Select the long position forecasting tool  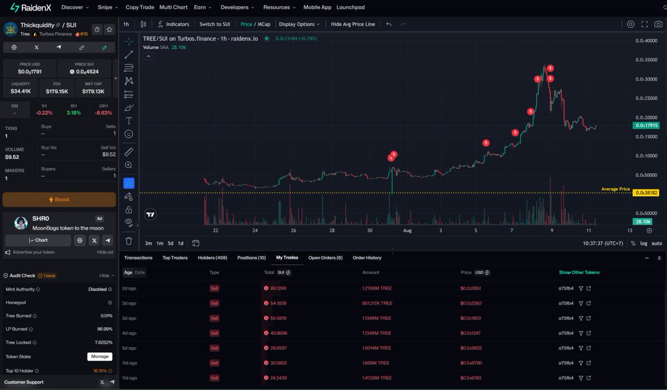tap(128, 94)
